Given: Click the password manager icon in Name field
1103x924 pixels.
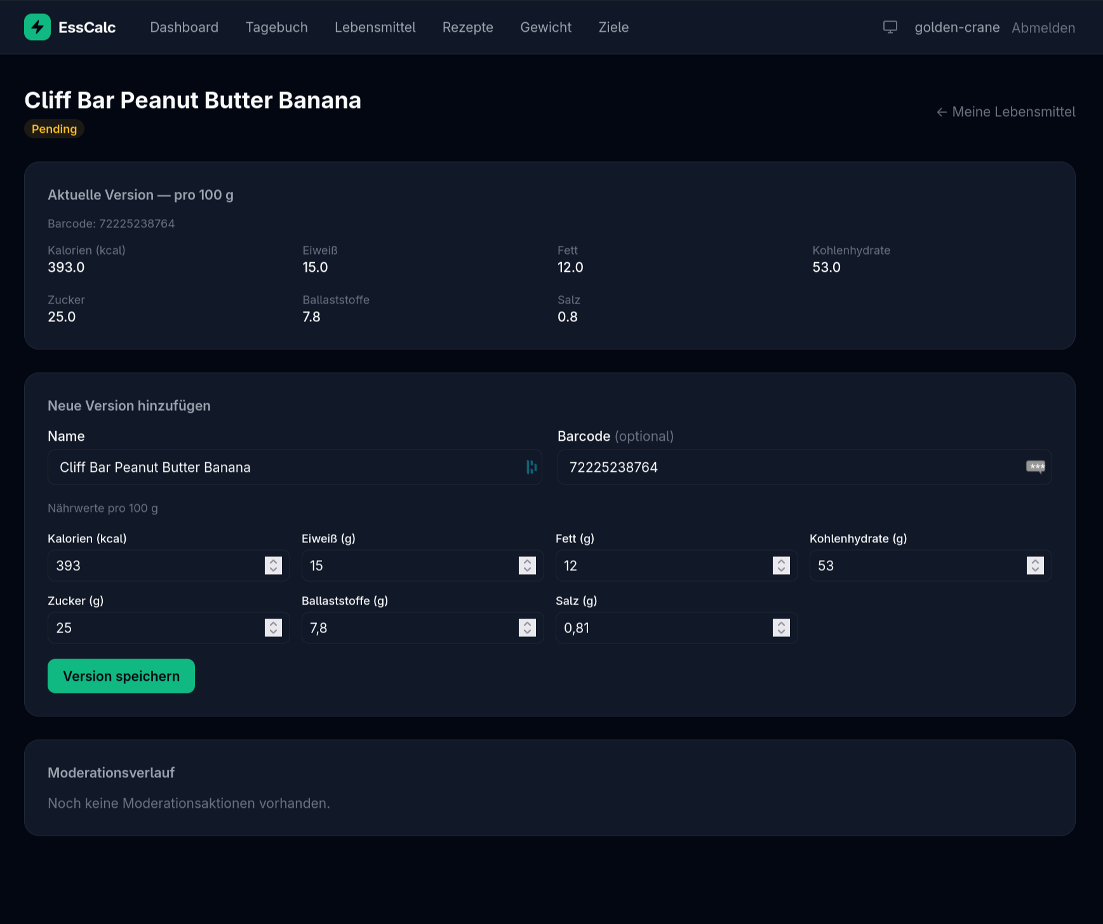Looking at the screenshot, I should click(531, 467).
